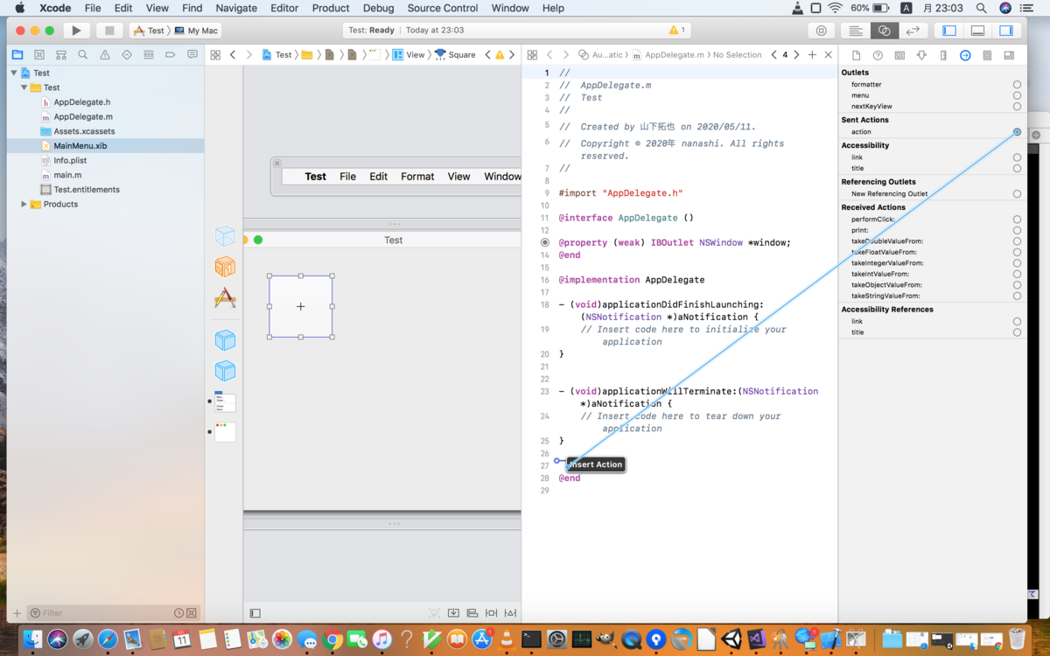Click the New Referencing Outlet circle
This screenshot has height=656, width=1050.
(x=1017, y=194)
